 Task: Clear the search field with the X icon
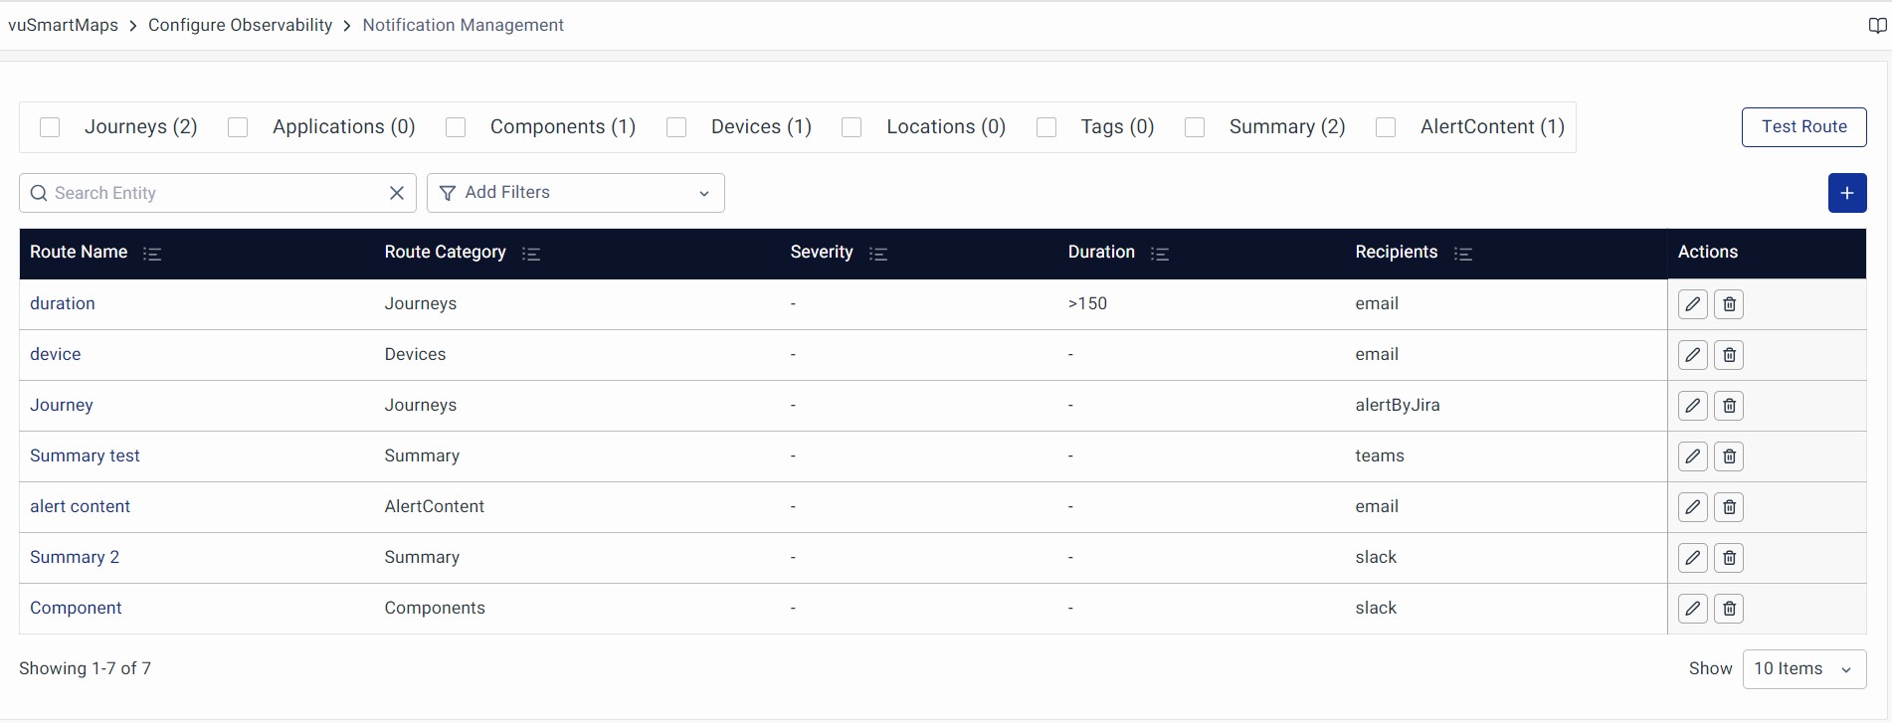tap(396, 193)
